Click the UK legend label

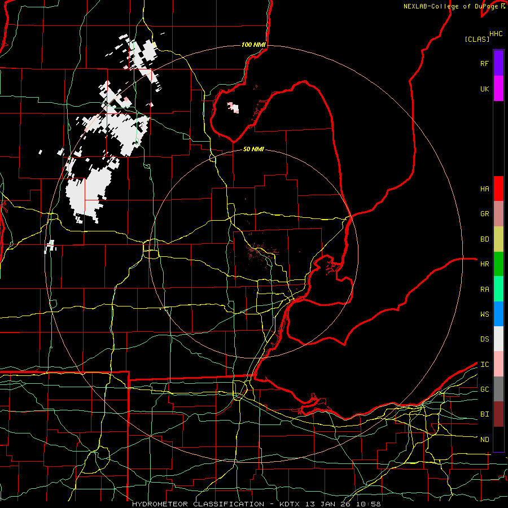[485, 89]
